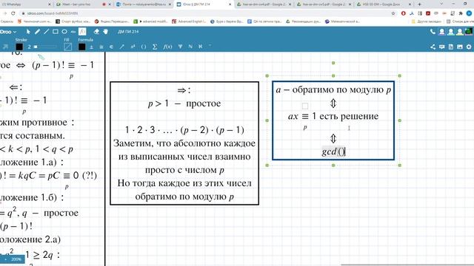Open a new browser tab
Viewport: 474px width, 266px height.
419,4
